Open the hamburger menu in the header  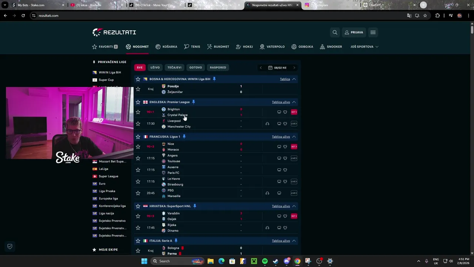click(373, 32)
